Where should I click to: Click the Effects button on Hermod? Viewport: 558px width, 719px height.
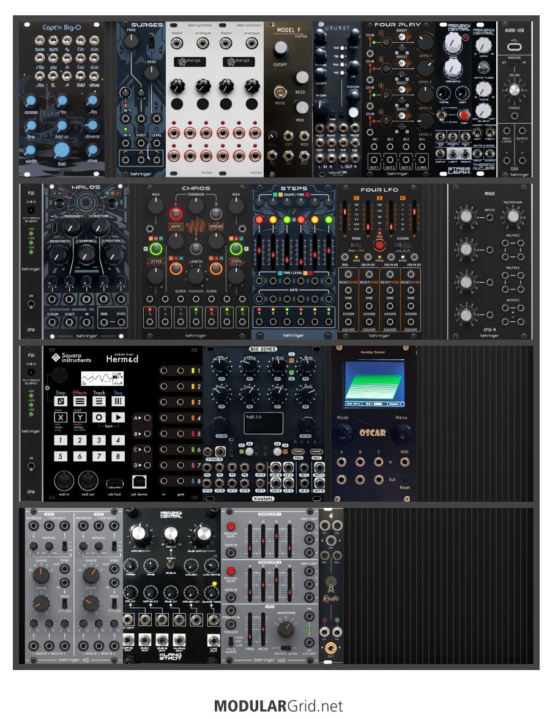point(80,401)
